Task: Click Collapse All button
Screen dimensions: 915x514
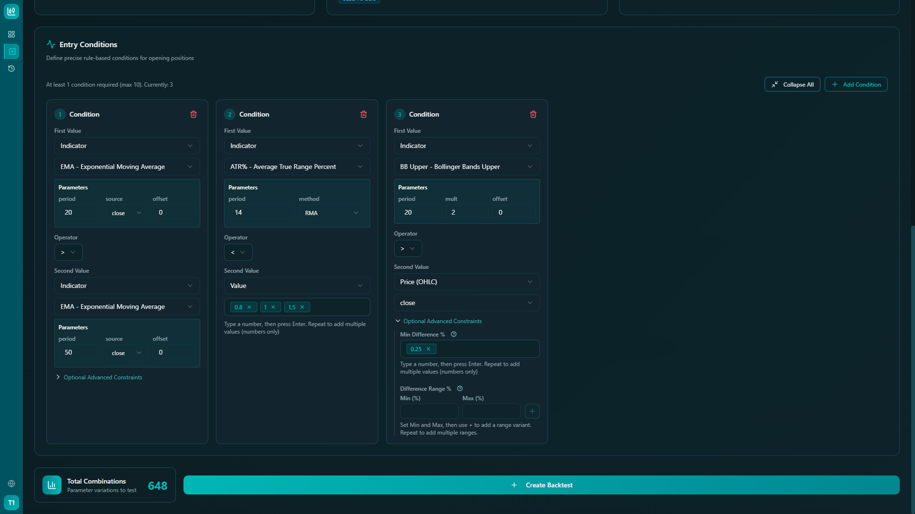Action: (x=792, y=84)
